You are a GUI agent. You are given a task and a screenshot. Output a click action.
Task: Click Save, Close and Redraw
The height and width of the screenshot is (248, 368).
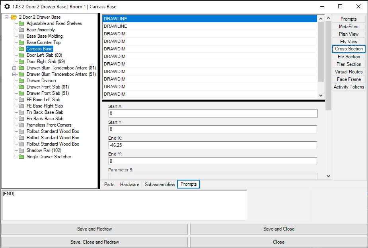[x=95, y=242]
